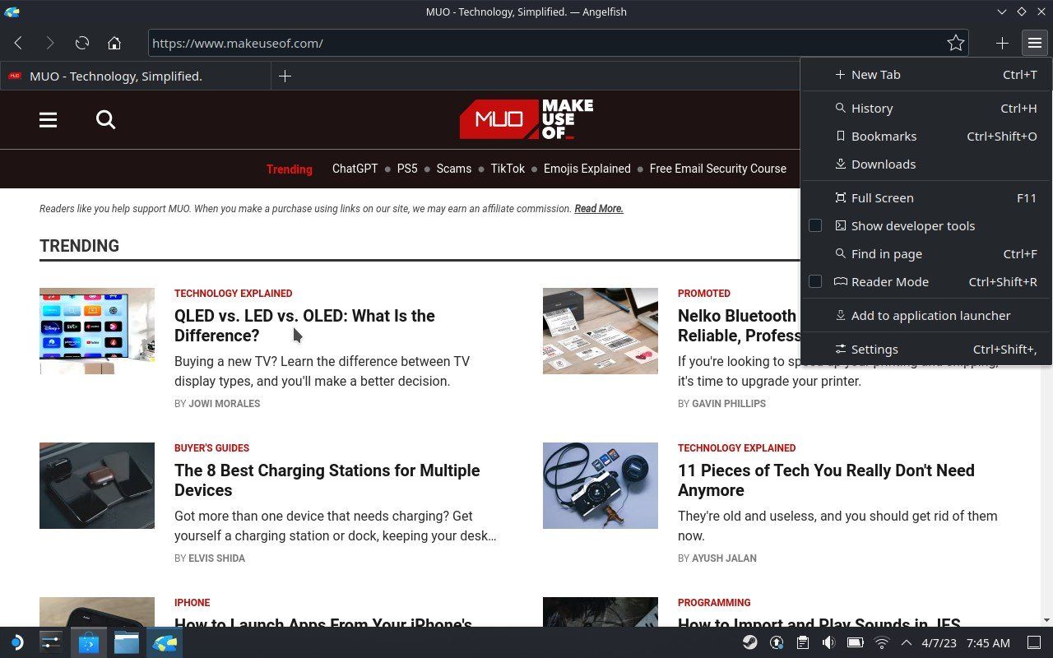
Task: Switch to the MUO - Technology, Simplified tab
Action: tap(136, 76)
